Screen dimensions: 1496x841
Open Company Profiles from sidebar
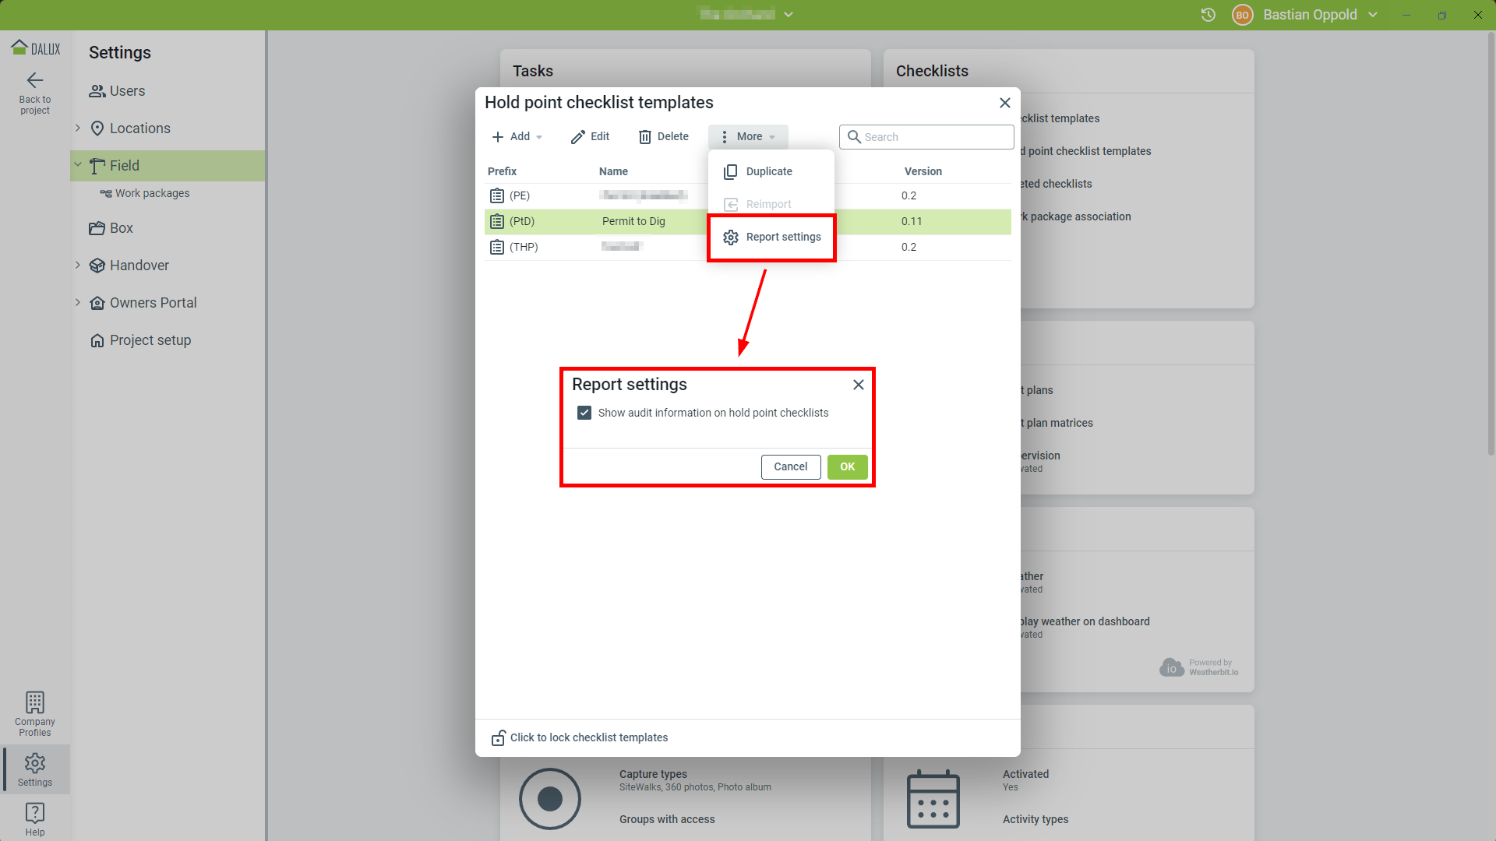[34, 713]
